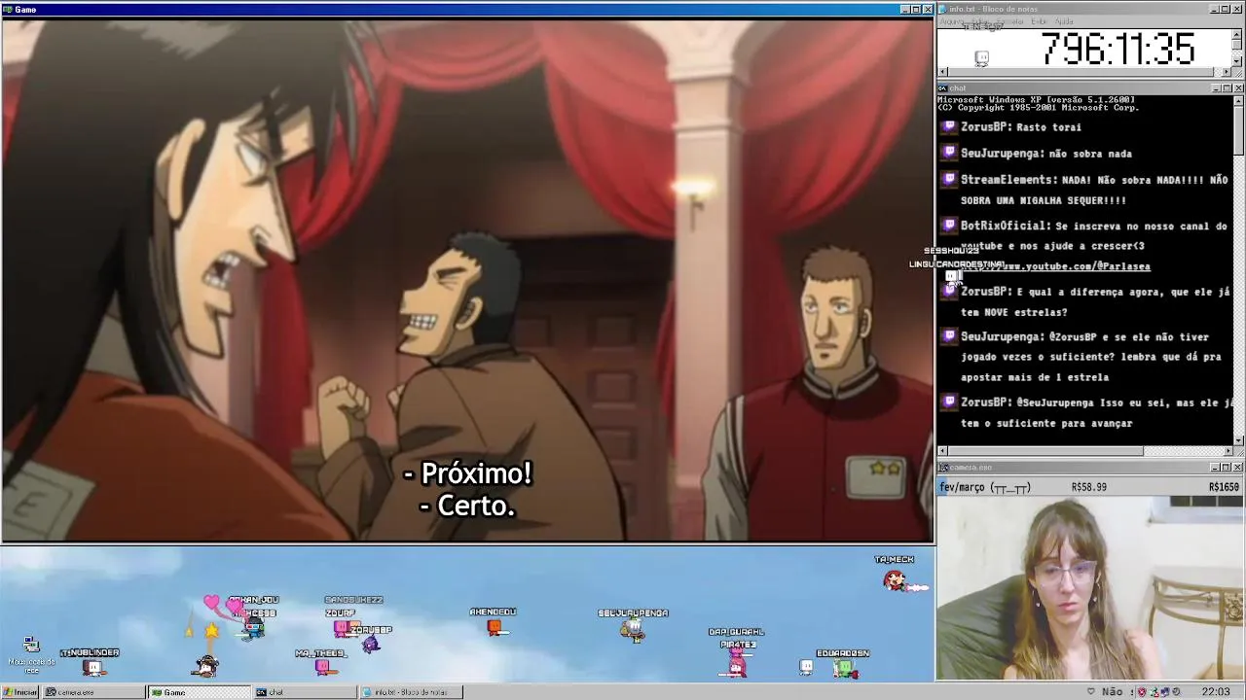The width and height of the screenshot is (1246, 700).
Task: Click Notepad horizontal scrollbar left arrow
Action: tap(942, 72)
